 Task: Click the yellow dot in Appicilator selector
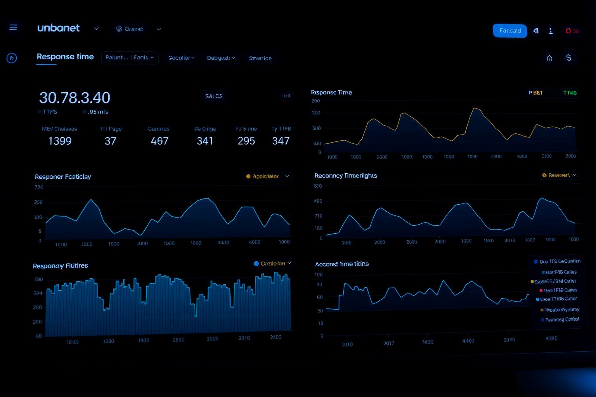click(x=248, y=176)
